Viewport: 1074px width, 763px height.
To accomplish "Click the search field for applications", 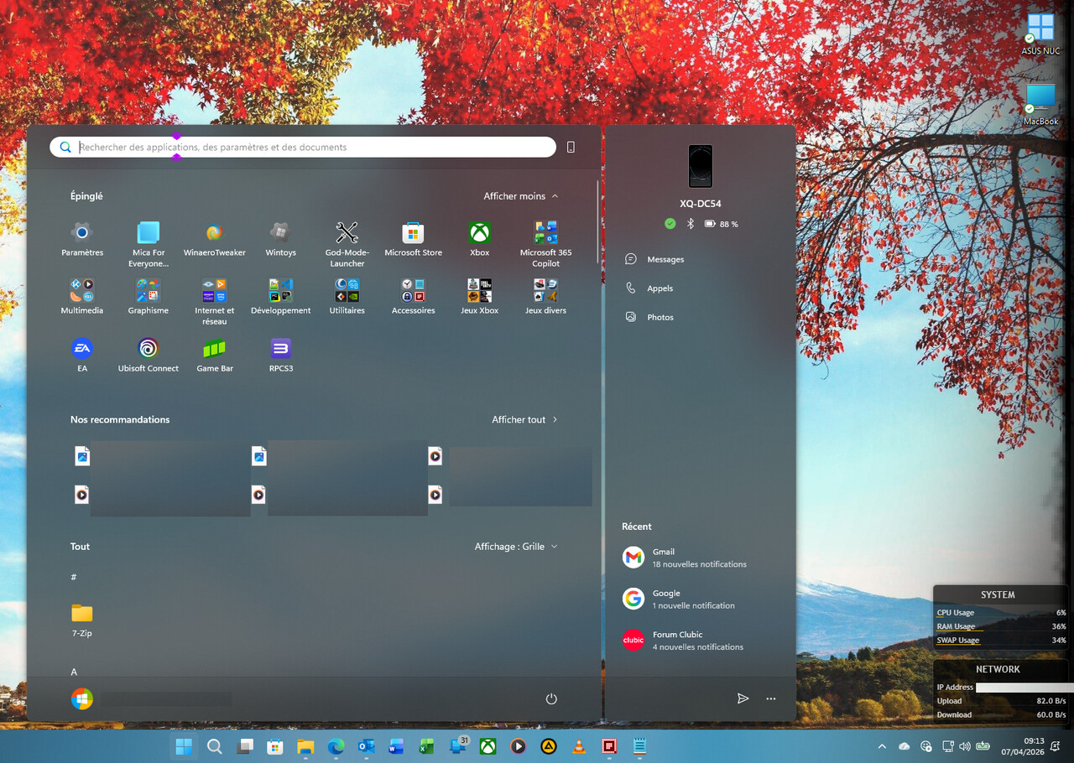I will 310,148.
